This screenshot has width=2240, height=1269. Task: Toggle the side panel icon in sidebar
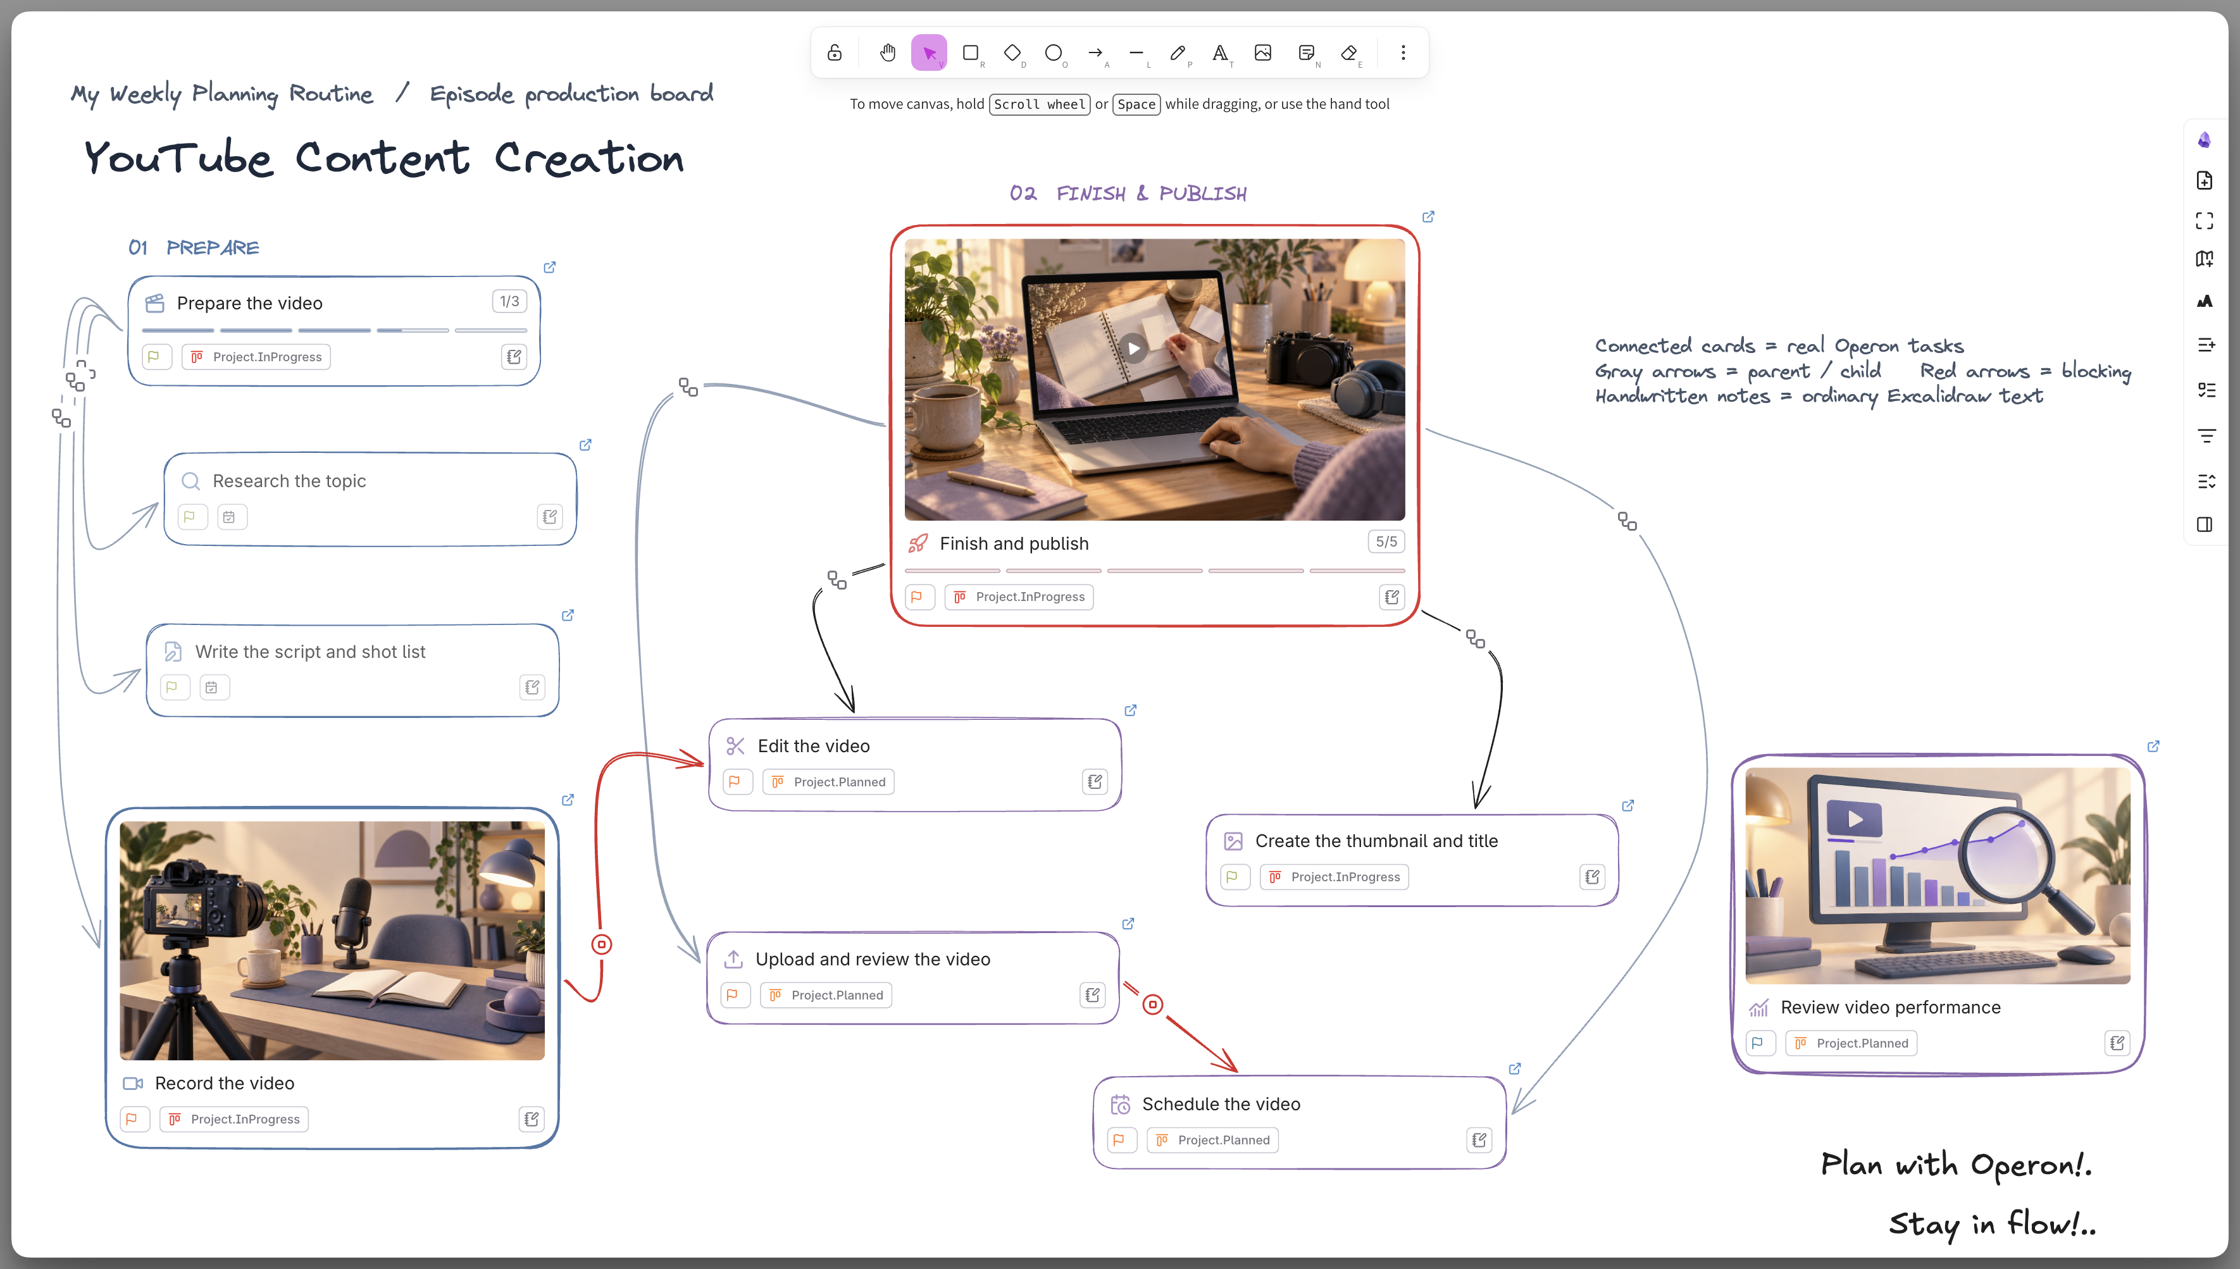(x=2205, y=524)
